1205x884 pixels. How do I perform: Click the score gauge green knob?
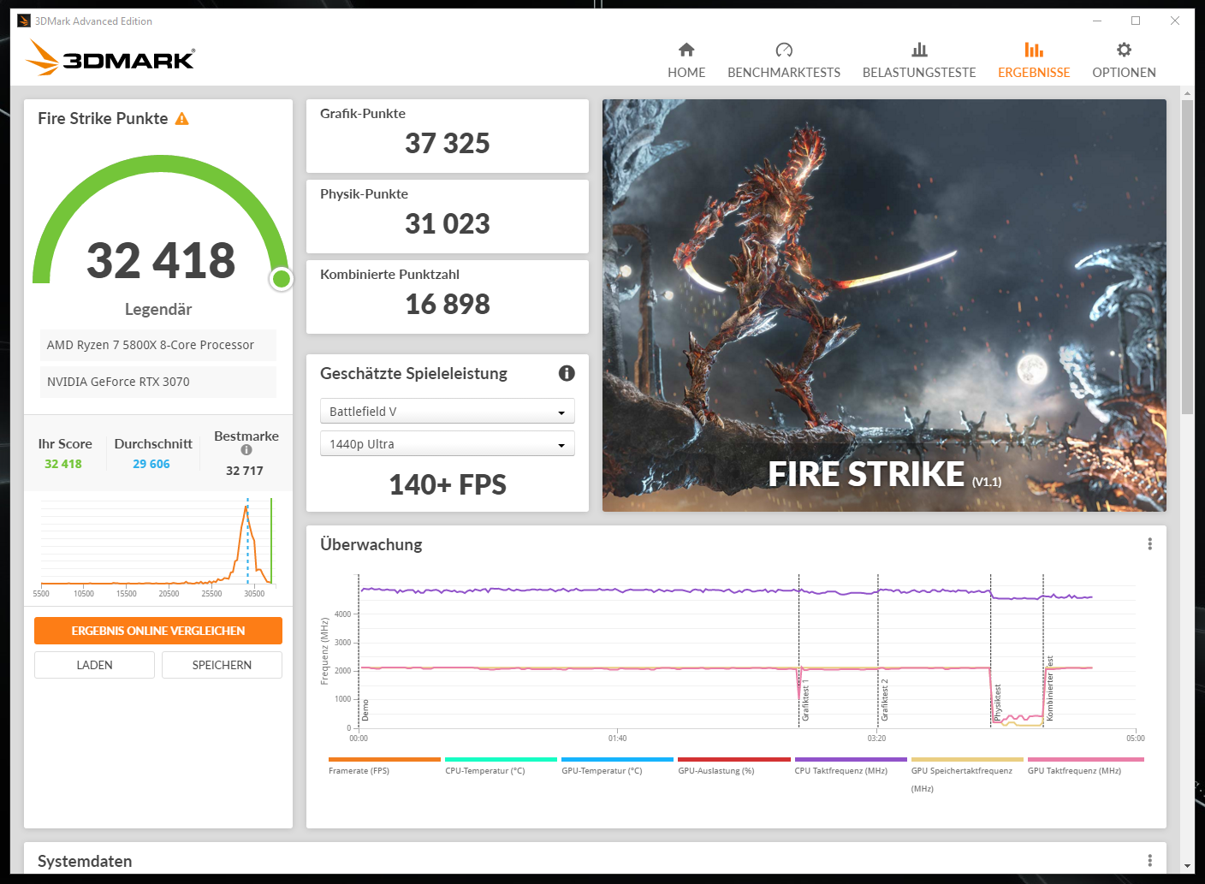click(281, 279)
